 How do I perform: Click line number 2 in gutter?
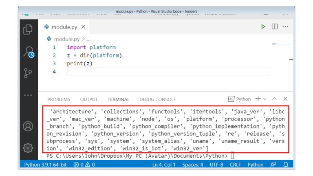pyautogui.click(x=54, y=55)
